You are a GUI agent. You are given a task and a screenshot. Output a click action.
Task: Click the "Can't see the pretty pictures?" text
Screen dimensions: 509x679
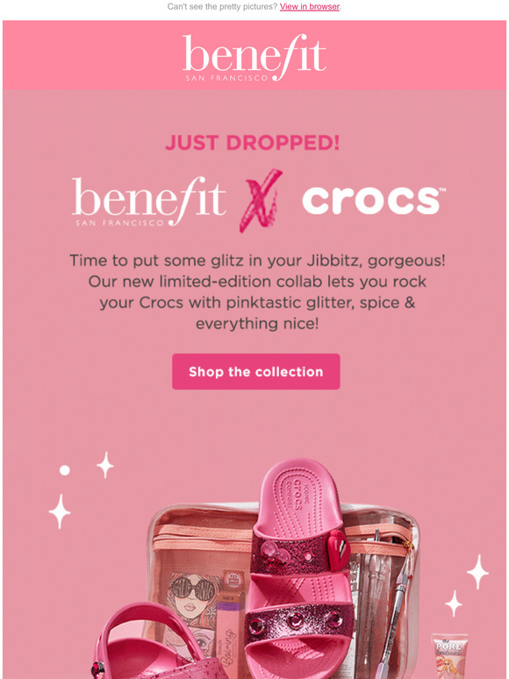tap(222, 6)
